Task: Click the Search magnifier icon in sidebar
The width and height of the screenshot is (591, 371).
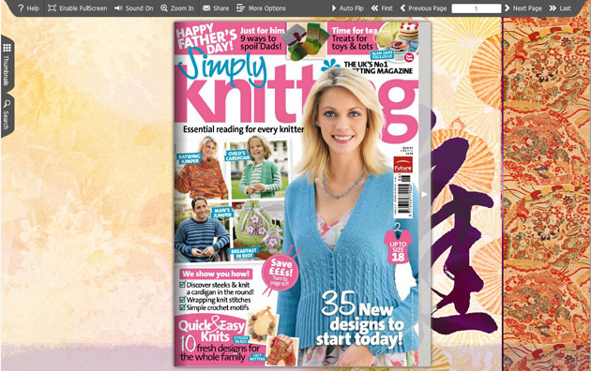Action: click(7, 103)
